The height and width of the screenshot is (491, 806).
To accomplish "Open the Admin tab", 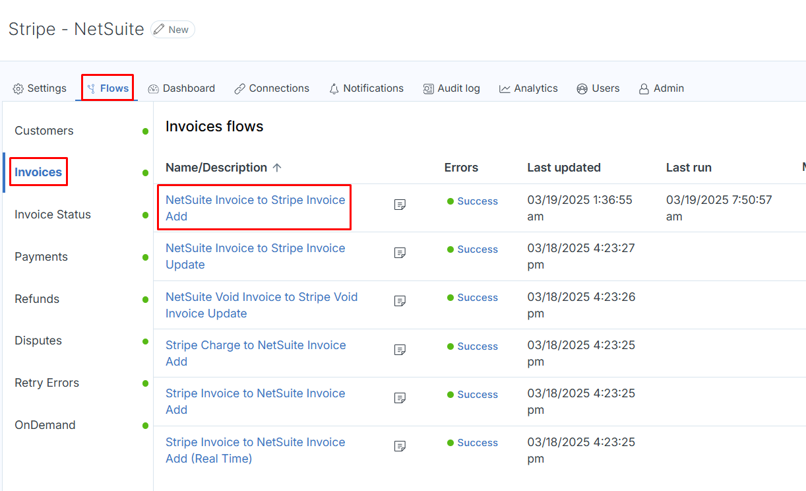I will pos(662,88).
